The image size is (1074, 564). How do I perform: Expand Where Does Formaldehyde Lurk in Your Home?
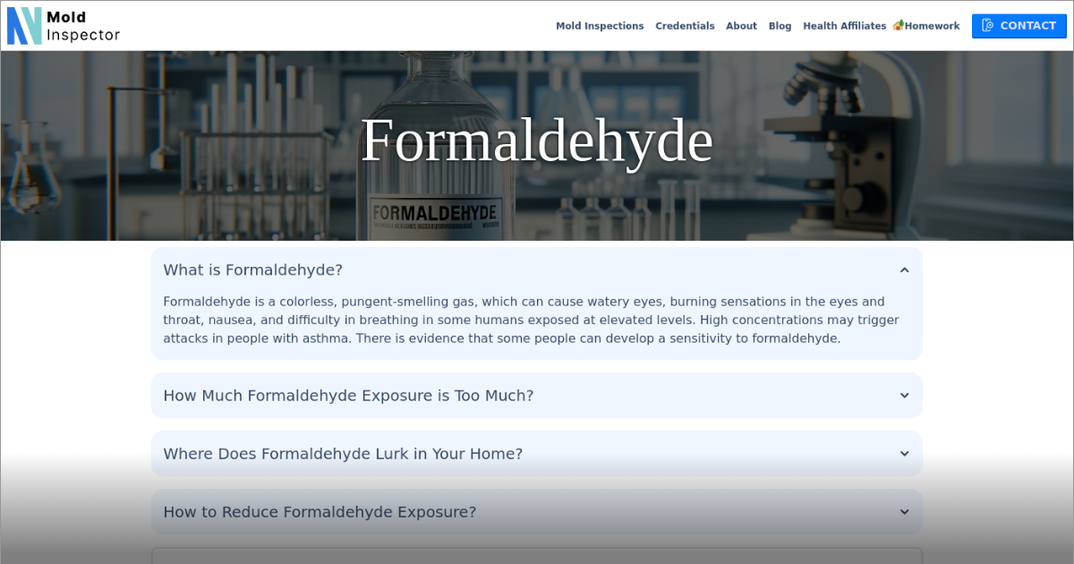[x=904, y=453]
